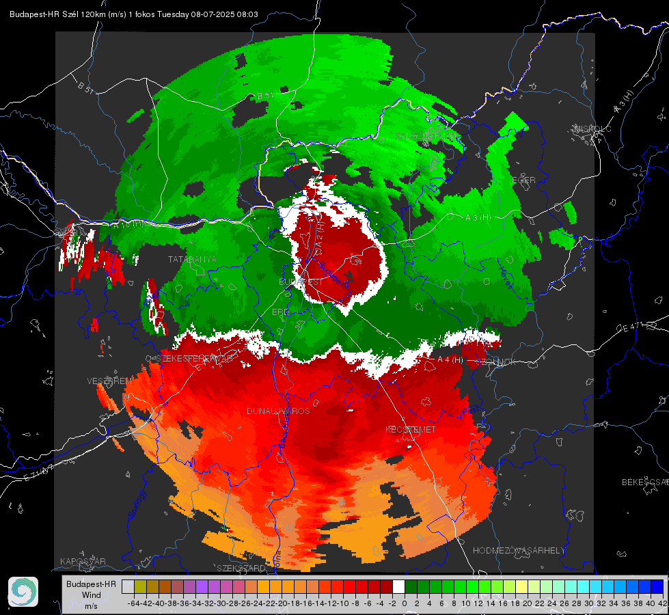Click the 0 value on the wind legend

405,603
